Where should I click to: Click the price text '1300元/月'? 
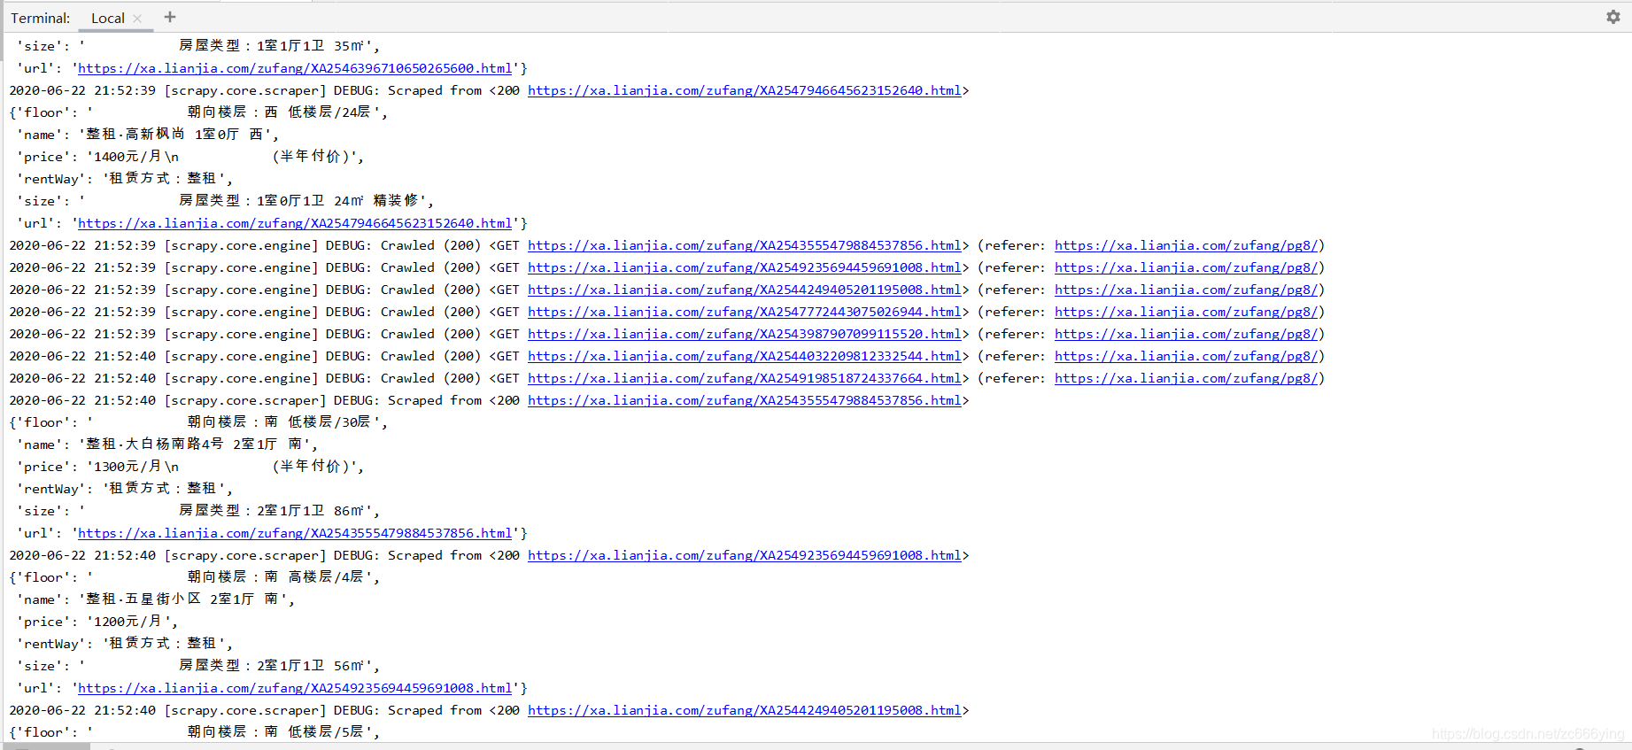click(128, 467)
